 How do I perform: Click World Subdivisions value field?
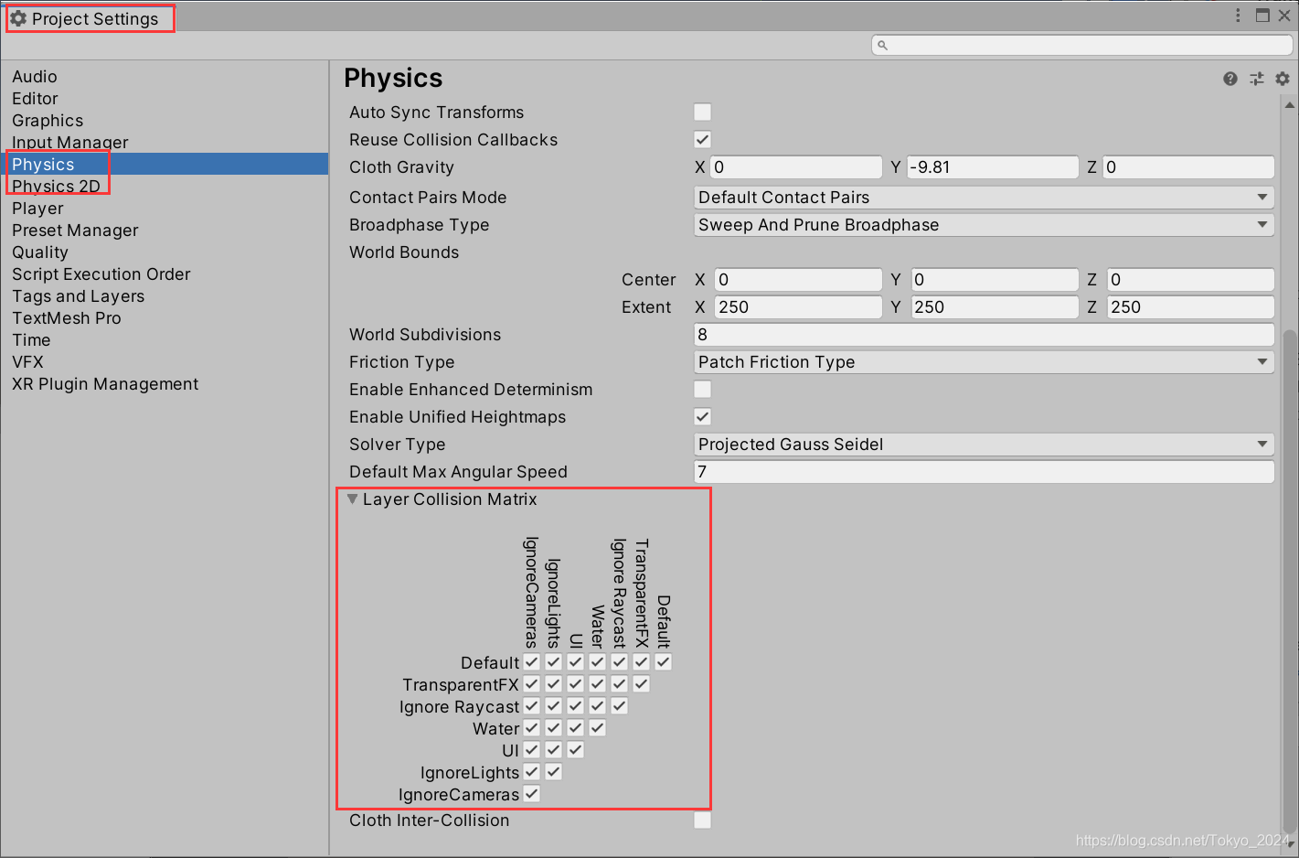[x=984, y=335]
